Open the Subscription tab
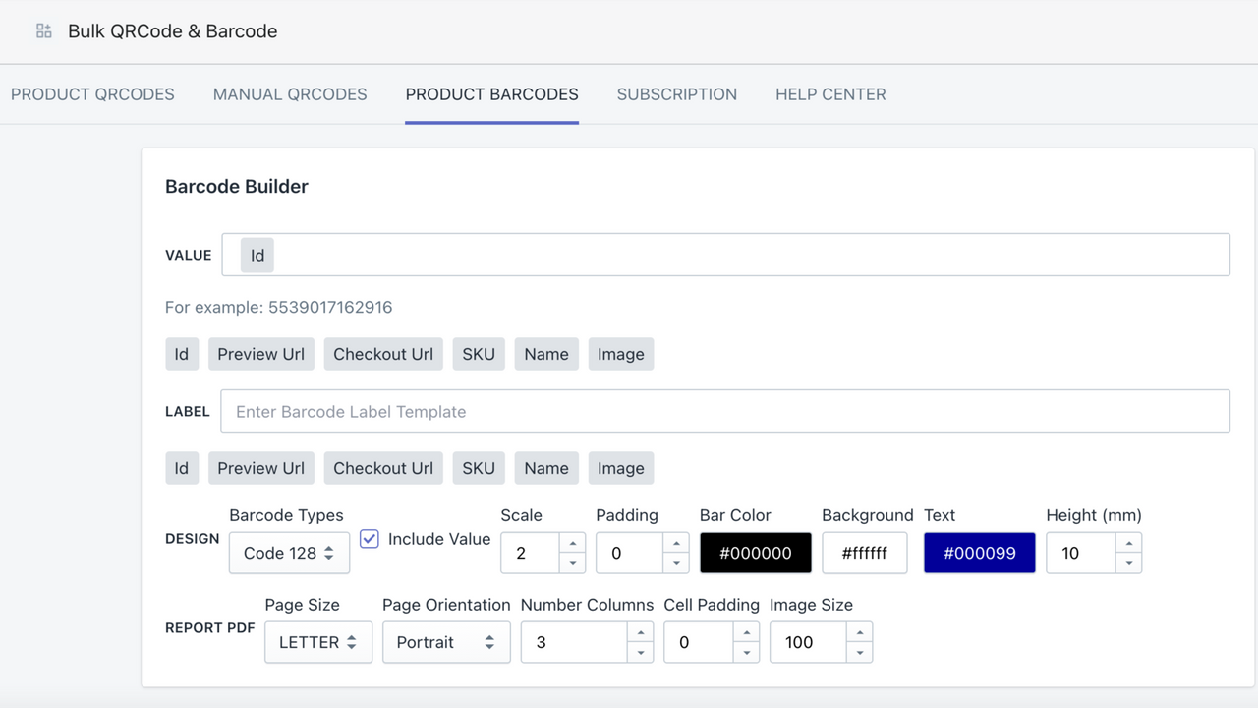 pyautogui.click(x=677, y=94)
